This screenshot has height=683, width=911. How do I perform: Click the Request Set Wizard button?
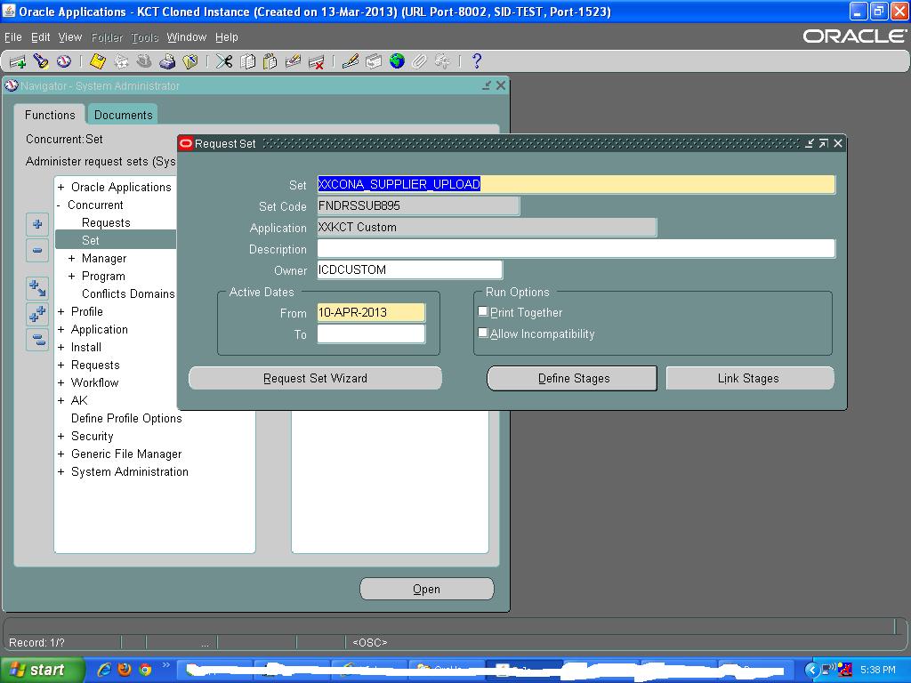click(316, 378)
